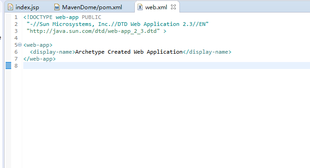310x168 pixels.
Task: Click the opening <web-app> tag
Action: coord(38,45)
